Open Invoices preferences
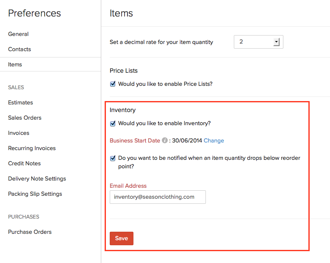330x263 pixels. pyautogui.click(x=19, y=133)
